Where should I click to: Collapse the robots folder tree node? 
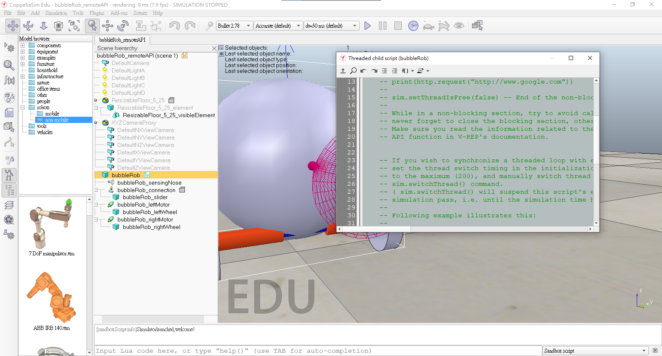[x=23, y=108]
